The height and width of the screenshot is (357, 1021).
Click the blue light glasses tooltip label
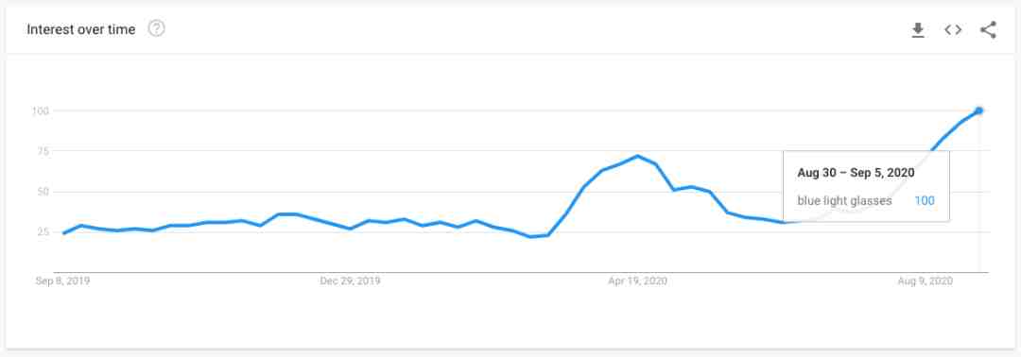pos(844,201)
